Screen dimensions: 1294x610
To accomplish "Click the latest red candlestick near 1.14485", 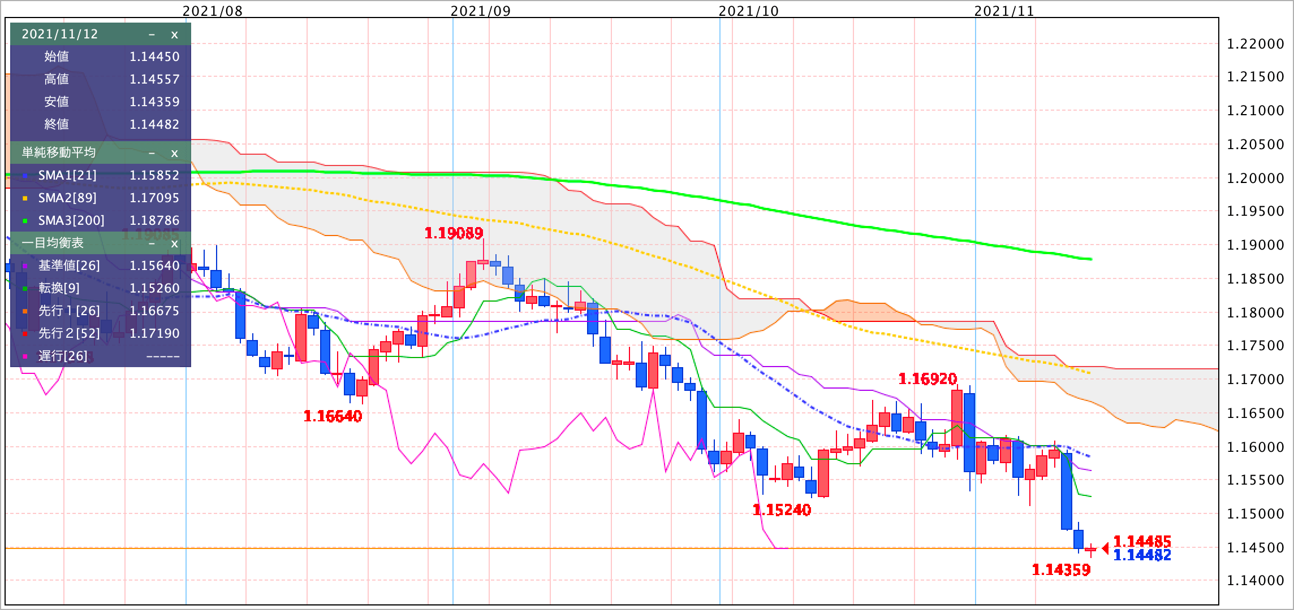I will pyautogui.click(x=1090, y=549).
